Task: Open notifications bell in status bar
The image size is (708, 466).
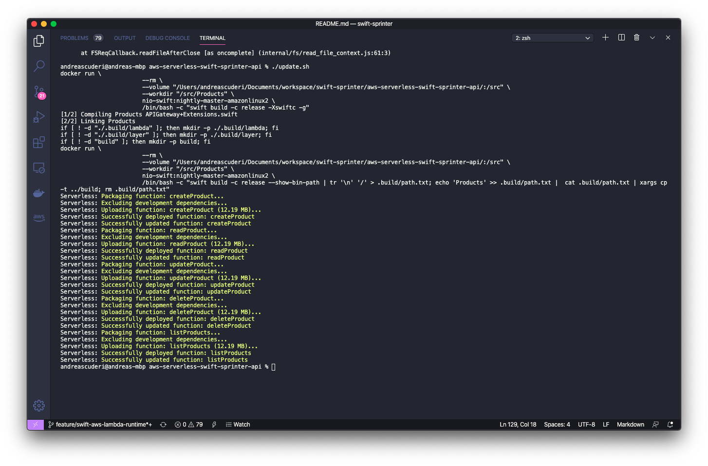Action: tap(671, 425)
